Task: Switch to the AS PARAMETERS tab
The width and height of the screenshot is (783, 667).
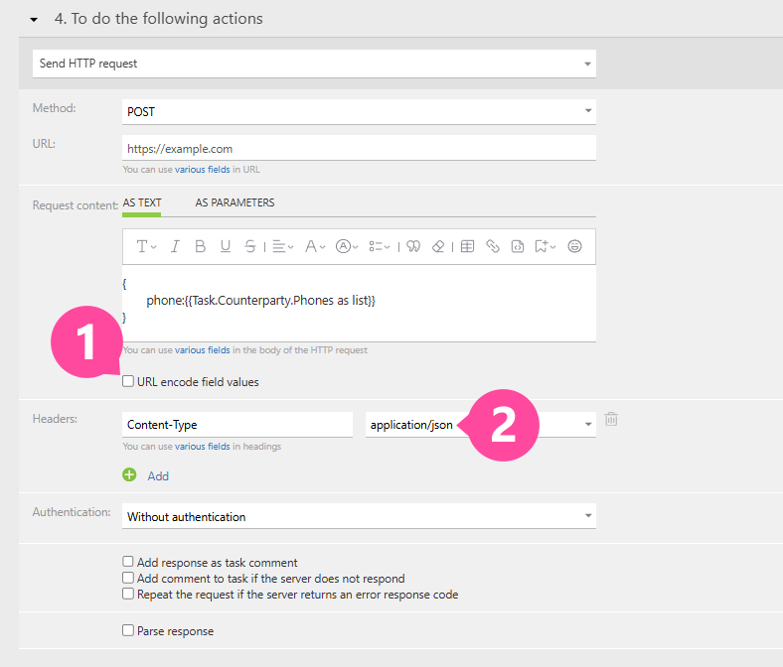Action: coord(235,202)
